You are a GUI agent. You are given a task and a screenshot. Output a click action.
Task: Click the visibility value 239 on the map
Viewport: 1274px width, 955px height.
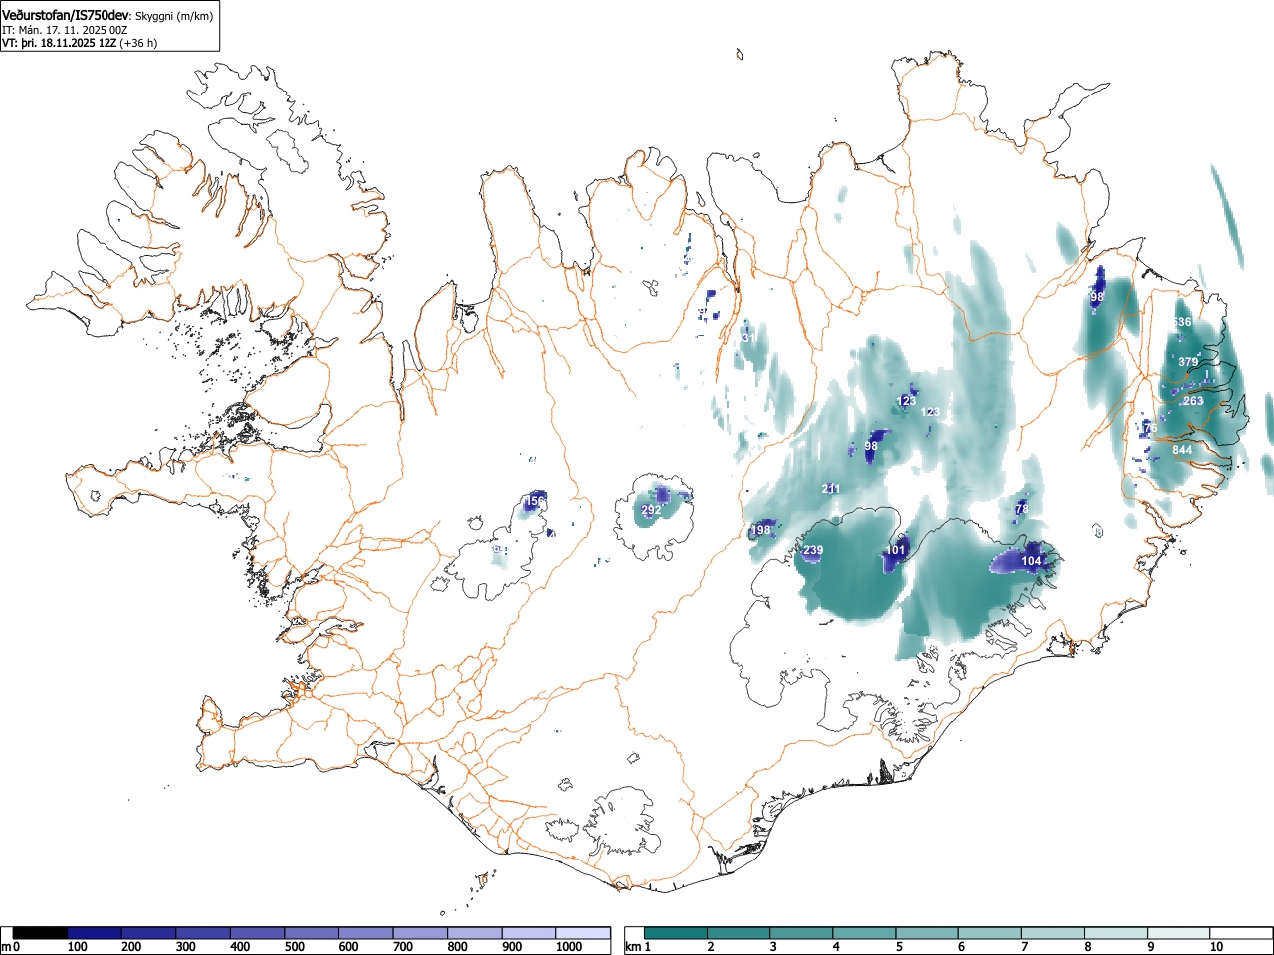click(x=813, y=550)
